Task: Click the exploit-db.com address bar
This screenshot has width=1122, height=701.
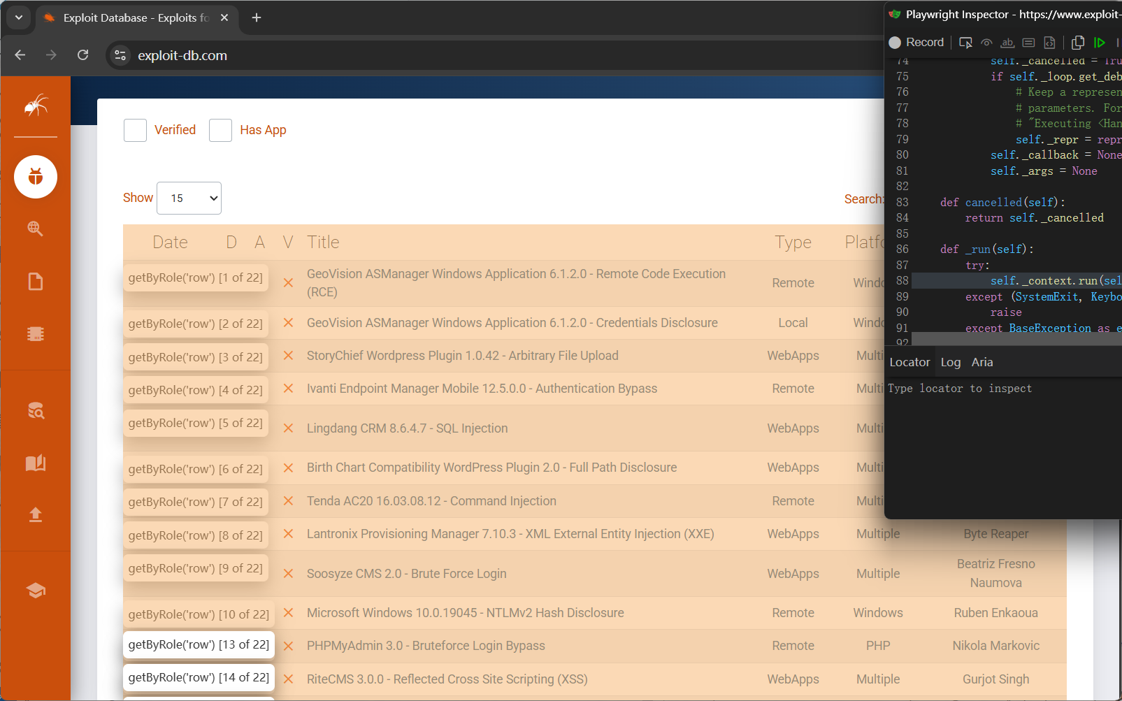Action: [489, 55]
